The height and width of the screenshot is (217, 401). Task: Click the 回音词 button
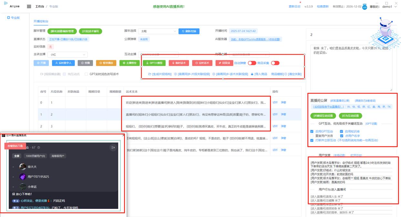pos(224,63)
